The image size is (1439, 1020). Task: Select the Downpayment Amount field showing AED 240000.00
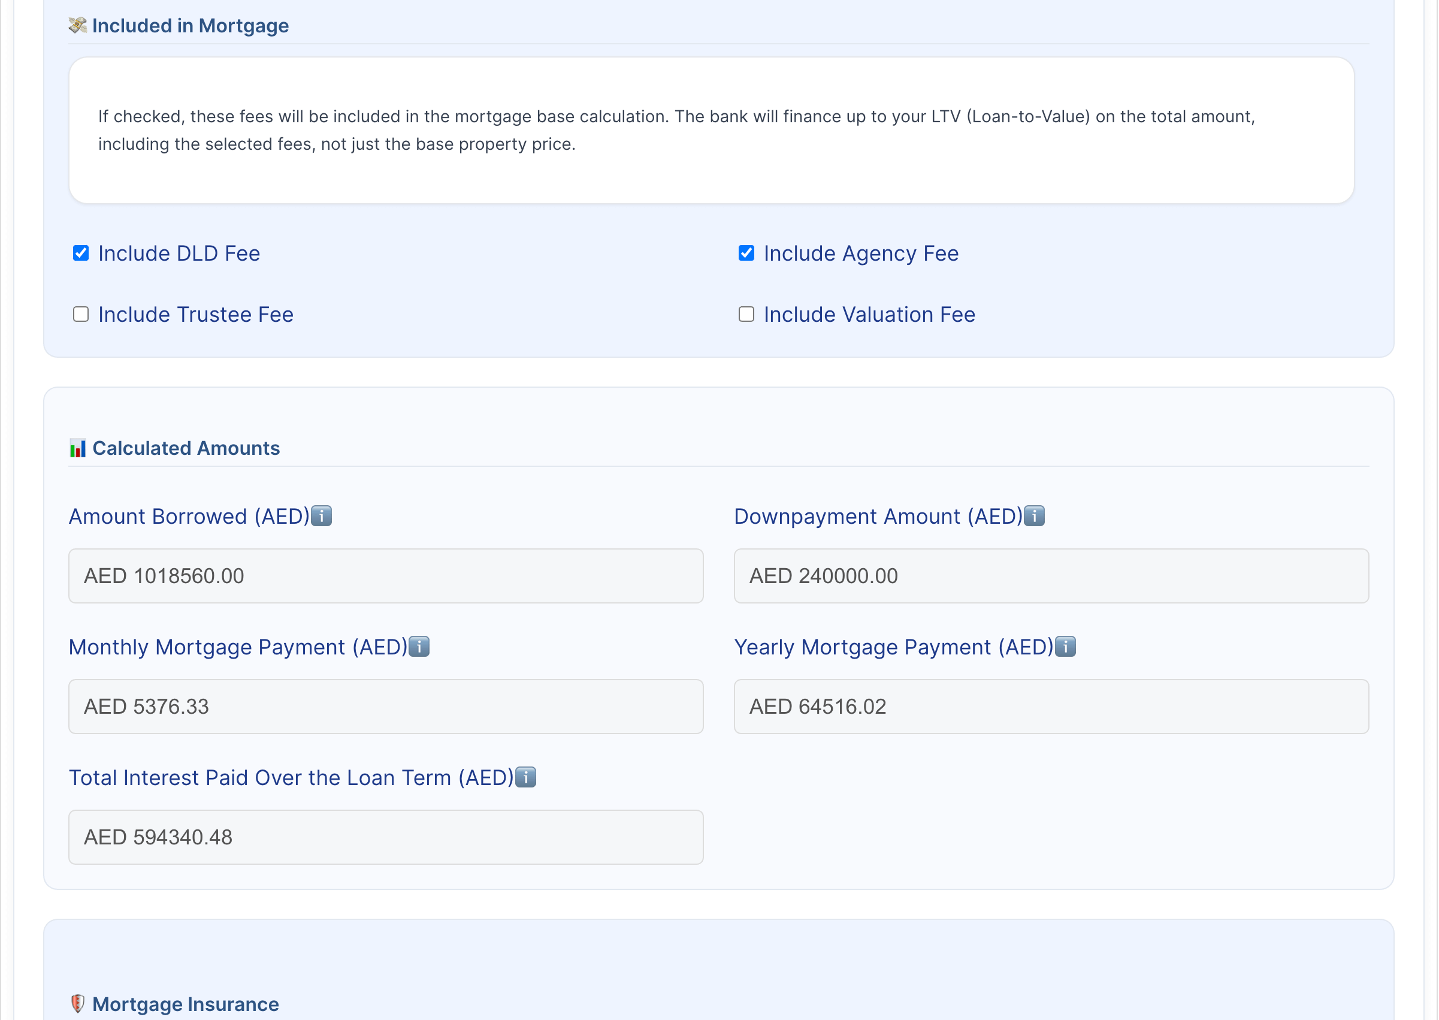(x=1051, y=576)
